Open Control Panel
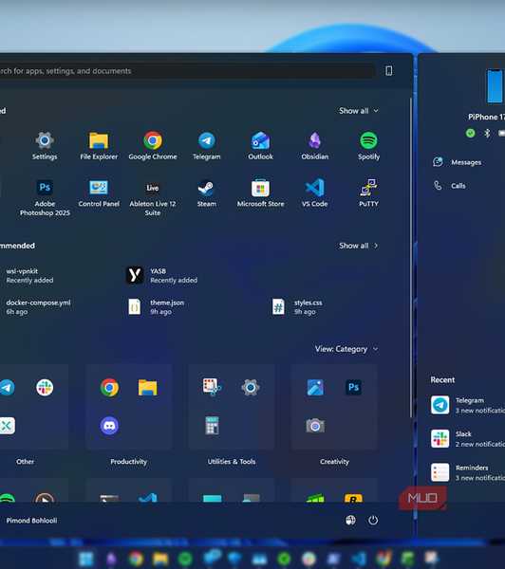The height and width of the screenshot is (569, 505). (x=99, y=193)
